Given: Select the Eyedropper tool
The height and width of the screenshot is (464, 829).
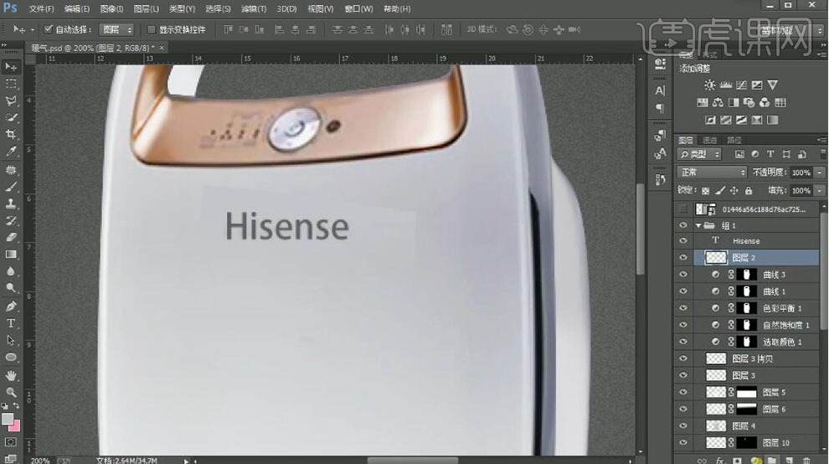Looking at the screenshot, I should 11,152.
